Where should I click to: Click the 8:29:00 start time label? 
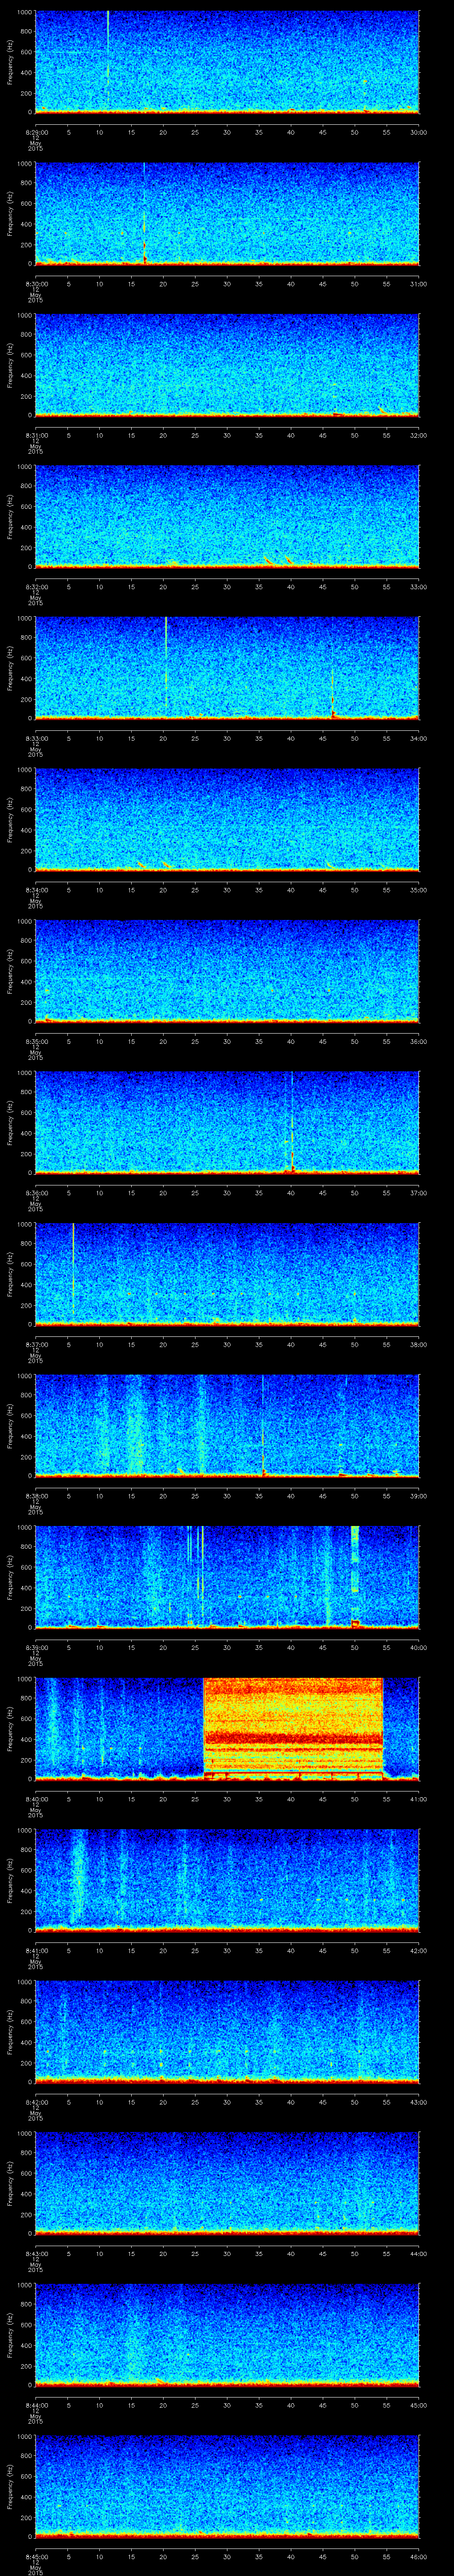[x=35, y=132]
